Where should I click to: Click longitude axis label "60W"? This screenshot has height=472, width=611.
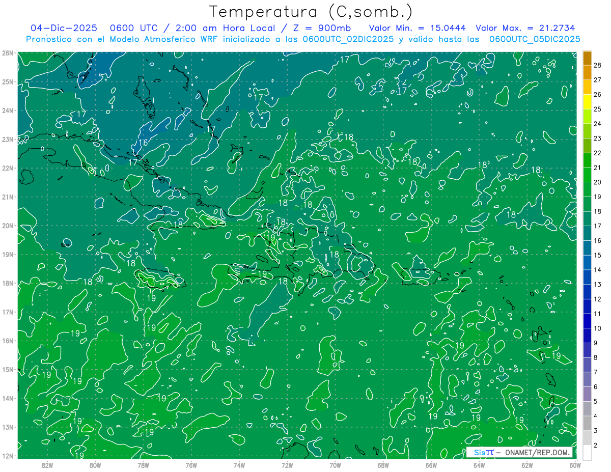(x=575, y=465)
